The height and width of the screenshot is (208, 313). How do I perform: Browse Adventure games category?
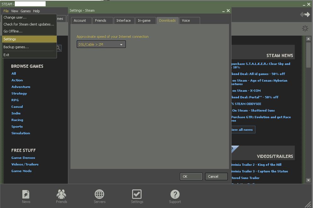click(x=21, y=87)
